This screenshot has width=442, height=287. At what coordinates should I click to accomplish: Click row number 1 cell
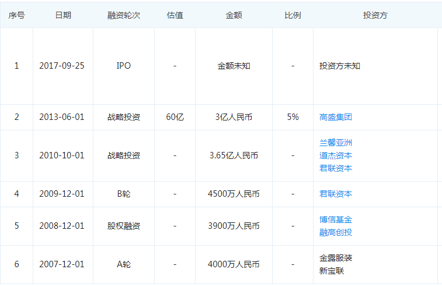16,66
